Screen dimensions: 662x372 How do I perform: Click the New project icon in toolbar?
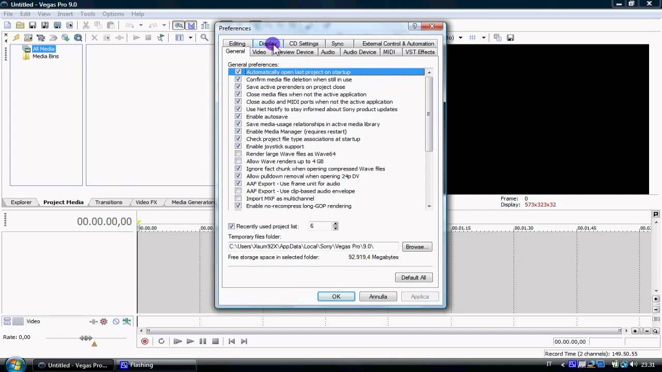[7, 25]
